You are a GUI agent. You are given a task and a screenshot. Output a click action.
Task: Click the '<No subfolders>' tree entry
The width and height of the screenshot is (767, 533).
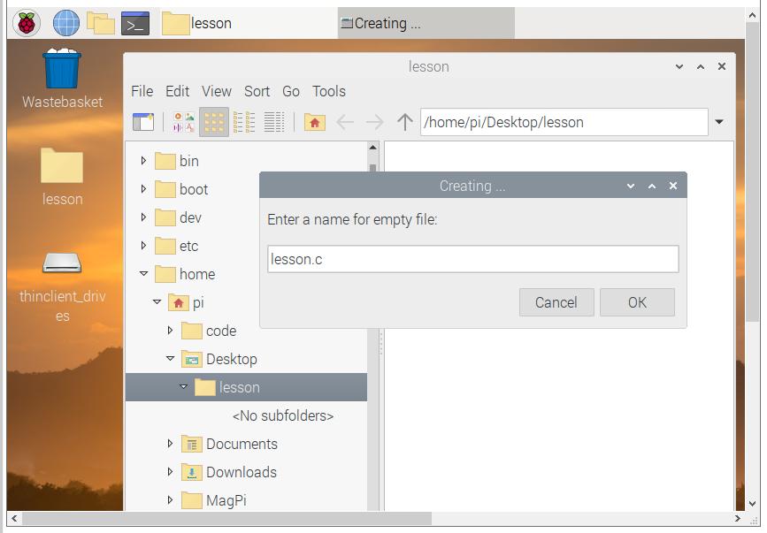point(283,415)
